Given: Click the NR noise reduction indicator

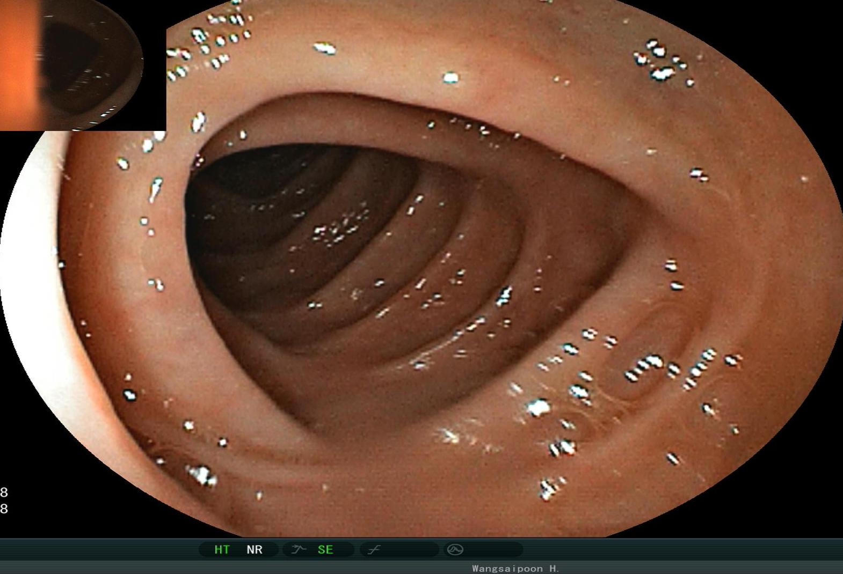Looking at the screenshot, I should click(255, 550).
